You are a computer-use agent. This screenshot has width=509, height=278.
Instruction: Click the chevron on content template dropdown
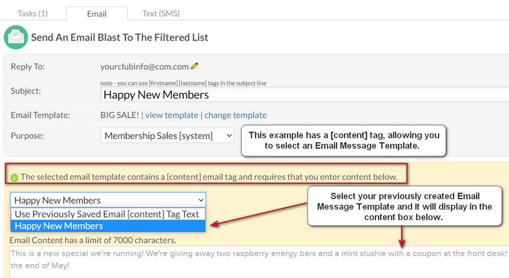[x=201, y=200]
